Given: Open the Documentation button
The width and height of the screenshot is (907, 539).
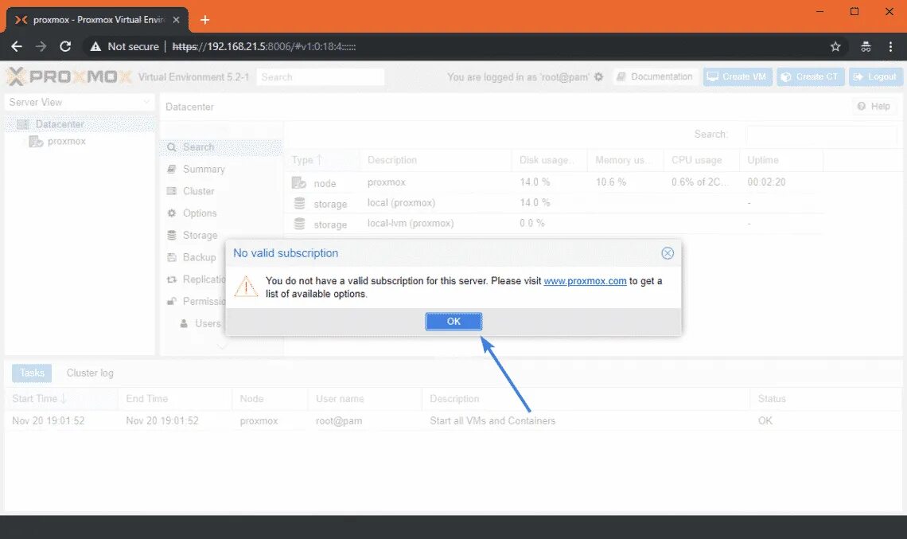Looking at the screenshot, I should pos(654,76).
